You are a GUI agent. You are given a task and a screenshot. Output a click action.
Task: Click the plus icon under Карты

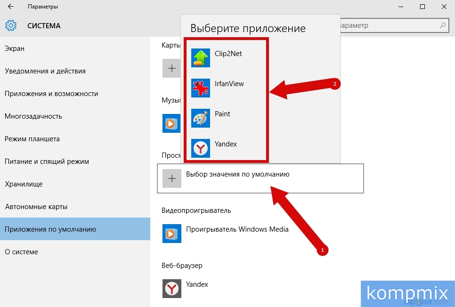click(171, 68)
